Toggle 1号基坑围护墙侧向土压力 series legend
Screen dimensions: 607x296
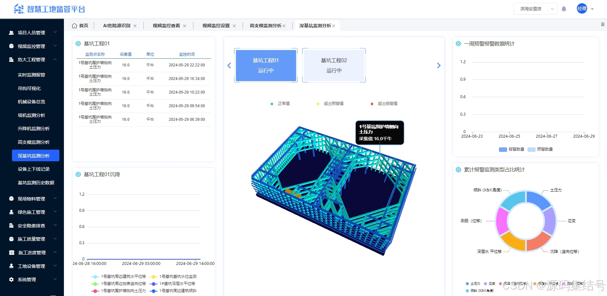click(119, 291)
